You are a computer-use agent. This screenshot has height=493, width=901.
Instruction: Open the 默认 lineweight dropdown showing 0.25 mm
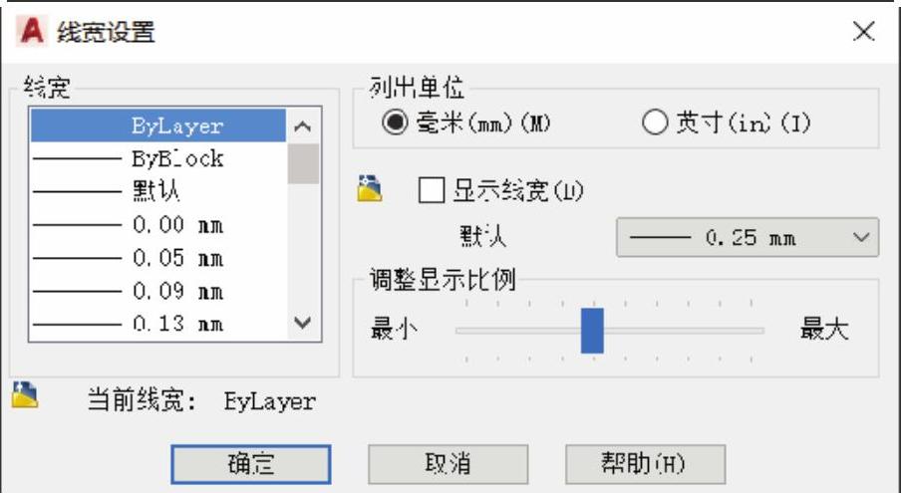[x=748, y=237]
